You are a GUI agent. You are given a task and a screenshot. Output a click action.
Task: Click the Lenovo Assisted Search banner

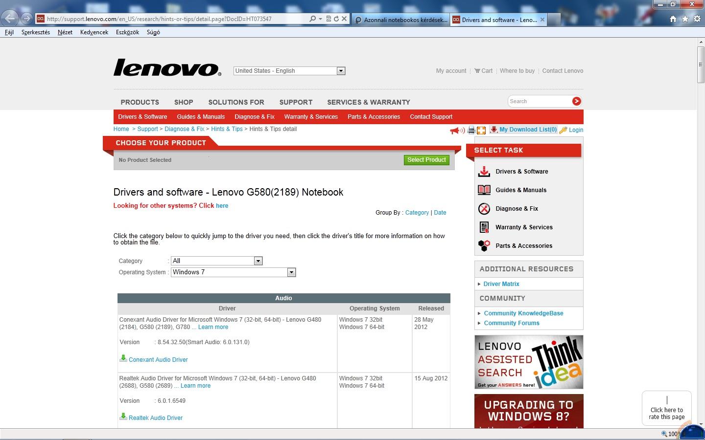click(x=529, y=362)
